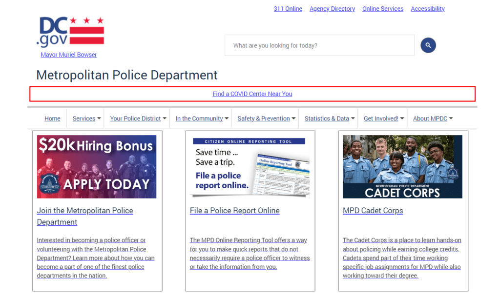The image size is (500, 297).
Task: Click the search input field
Action: pyautogui.click(x=319, y=45)
